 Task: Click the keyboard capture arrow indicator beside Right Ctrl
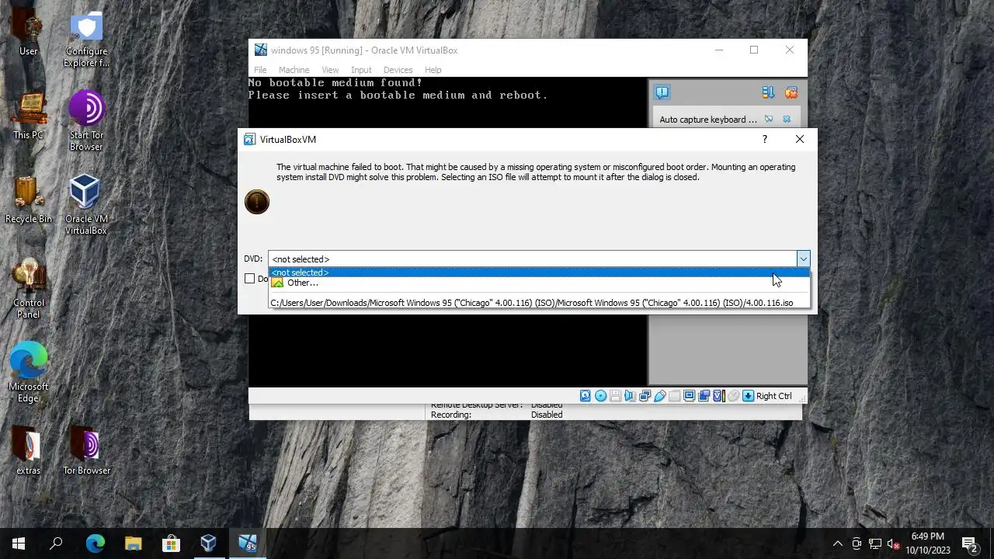(x=748, y=396)
